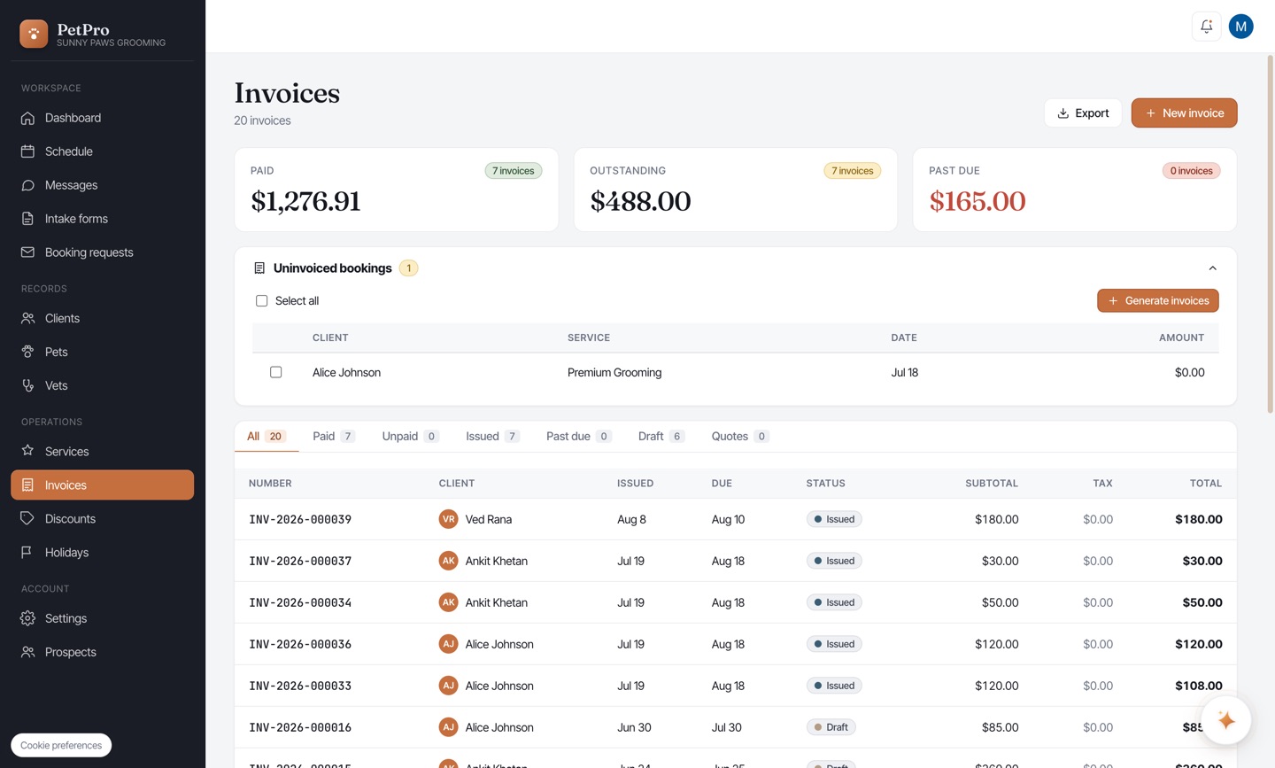Viewport: 1275px width, 768px height.
Task: Click the Settings gear icon
Action: click(x=28, y=618)
